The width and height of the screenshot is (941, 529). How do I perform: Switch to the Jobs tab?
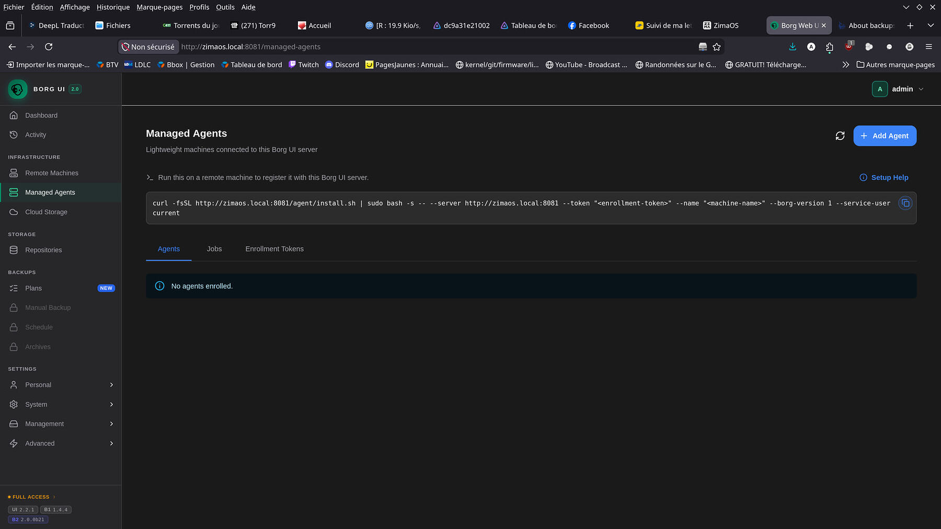pos(214,249)
